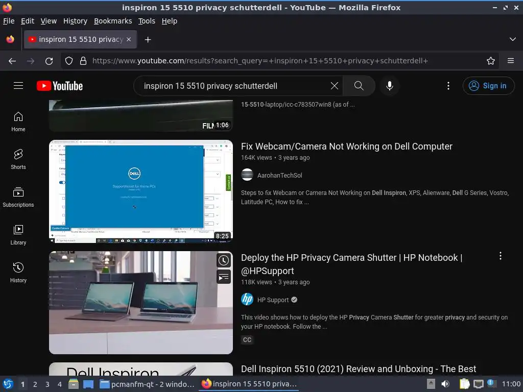Click the Sign in button
Viewport: 523px width, 392px height.
(488, 86)
